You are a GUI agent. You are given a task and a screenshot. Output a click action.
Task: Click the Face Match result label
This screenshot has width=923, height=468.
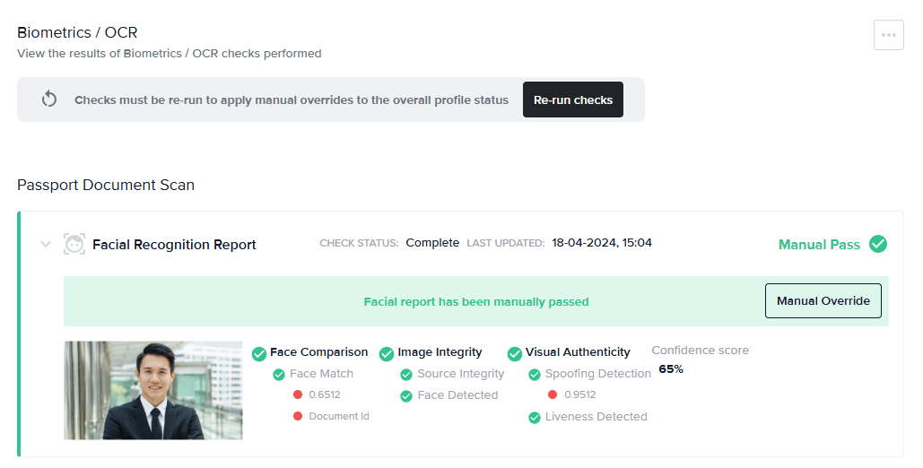click(321, 374)
